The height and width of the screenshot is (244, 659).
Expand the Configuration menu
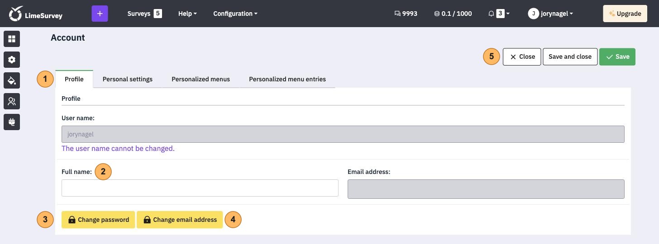(235, 14)
